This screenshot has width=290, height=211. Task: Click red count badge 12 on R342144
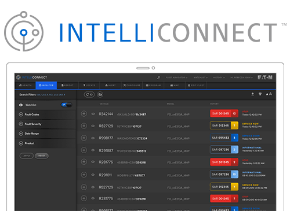click(x=234, y=113)
